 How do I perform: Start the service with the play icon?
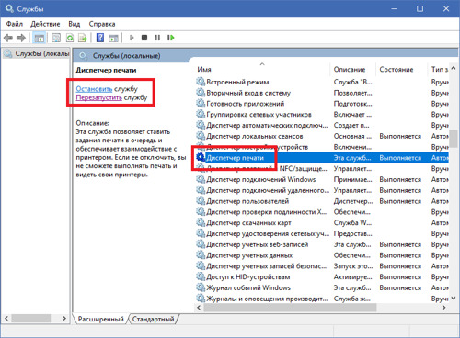point(132,38)
